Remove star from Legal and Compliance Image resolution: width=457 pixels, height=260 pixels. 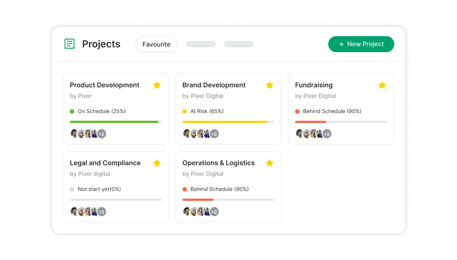tap(157, 163)
